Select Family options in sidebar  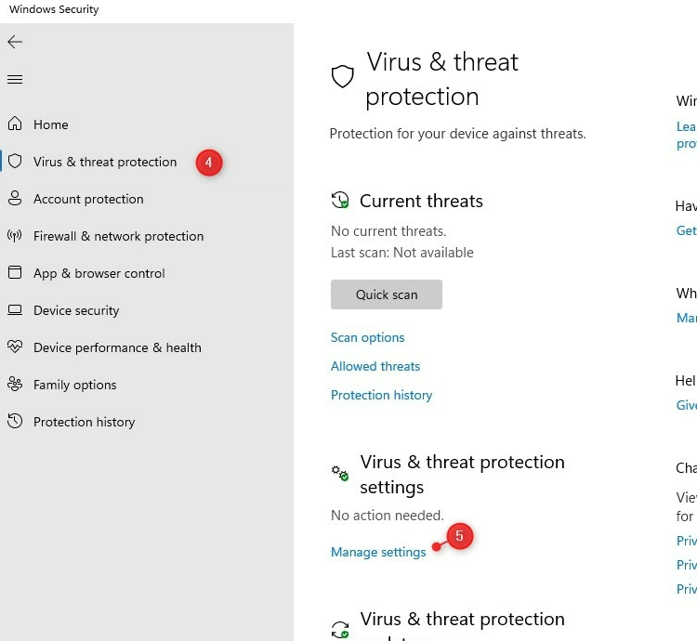75,385
